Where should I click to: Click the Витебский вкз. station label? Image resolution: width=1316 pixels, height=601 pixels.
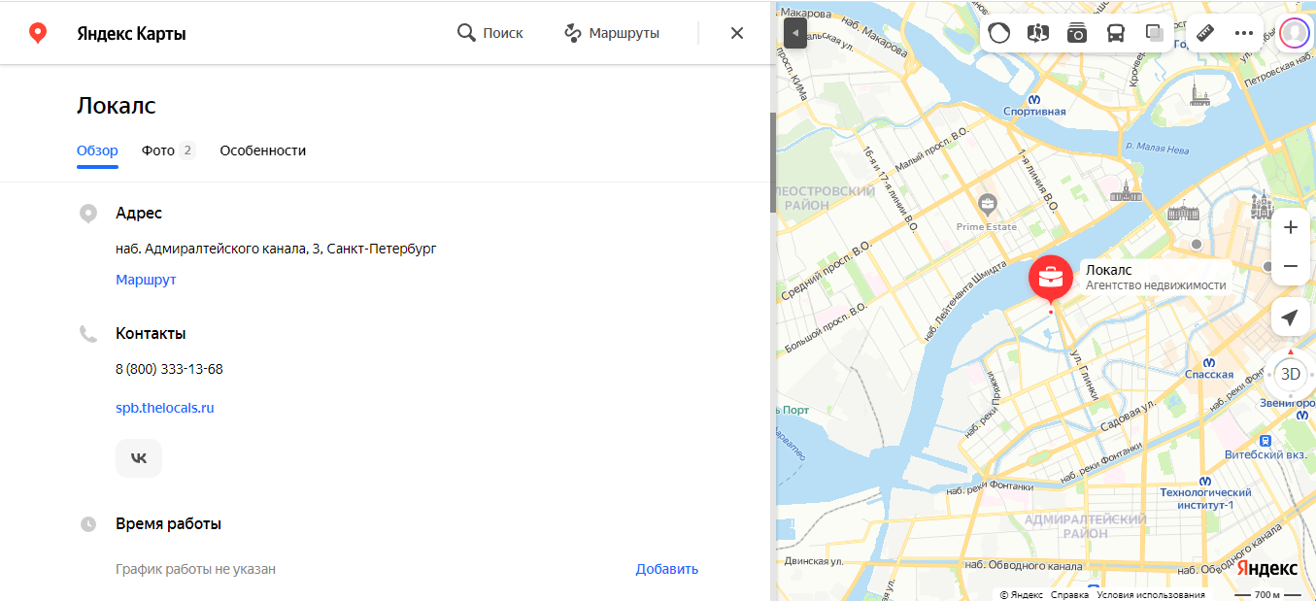tap(1264, 454)
